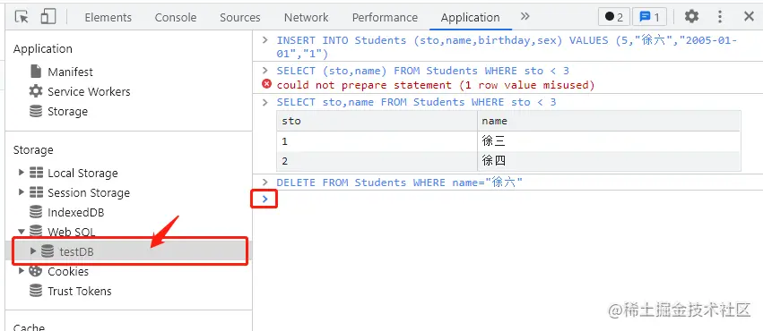Click the IndexedDB database icon
The image size is (763, 331).
[36, 212]
